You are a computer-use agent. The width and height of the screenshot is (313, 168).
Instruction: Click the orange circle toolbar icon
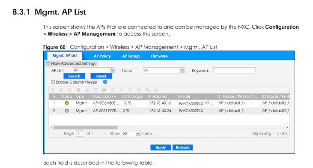[x=69, y=90]
